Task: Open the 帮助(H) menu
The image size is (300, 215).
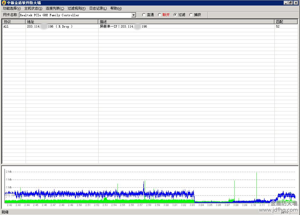Action: [x=116, y=8]
